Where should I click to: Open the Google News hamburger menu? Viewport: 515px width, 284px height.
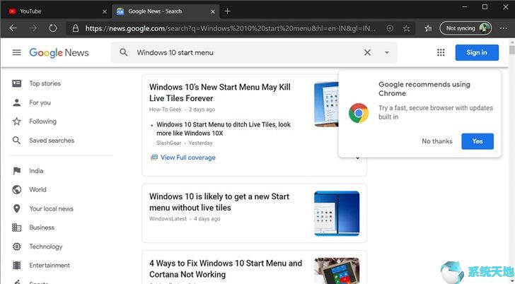point(17,52)
